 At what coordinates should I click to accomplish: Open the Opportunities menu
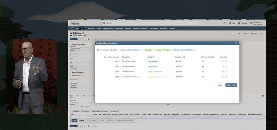pyautogui.click(x=108, y=28)
